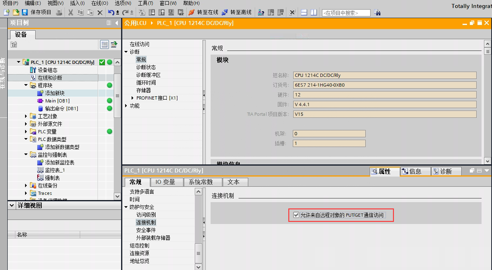The height and width of the screenshot is (270, 492).
Task: Open the 项目(P) menu
Action: (x=10, y=3)
